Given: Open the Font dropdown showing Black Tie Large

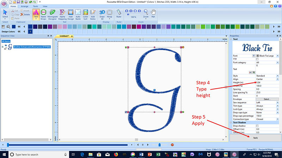Looking at the screenshot, I should tap(277, 56).
